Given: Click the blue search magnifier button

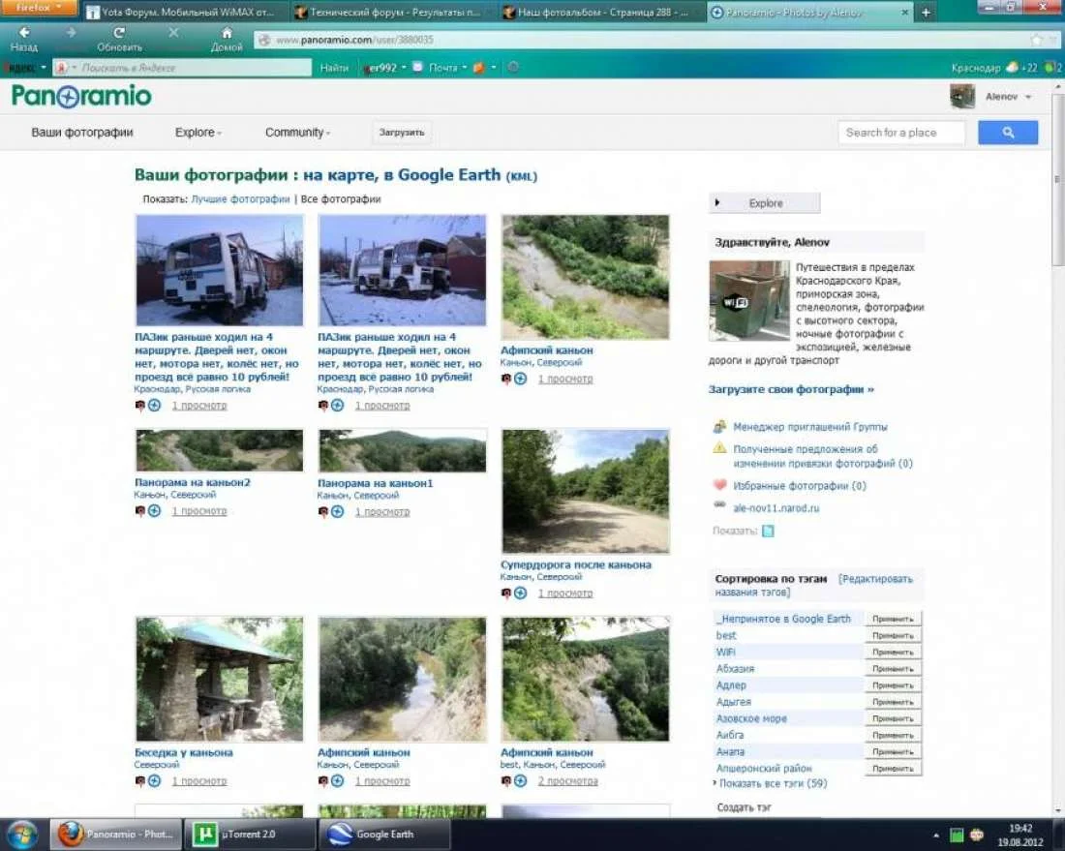Looking at the screenshot, I should click(x=1007, y=133).
